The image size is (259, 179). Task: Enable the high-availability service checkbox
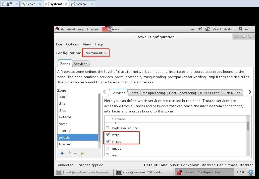[x=107, y=128]
